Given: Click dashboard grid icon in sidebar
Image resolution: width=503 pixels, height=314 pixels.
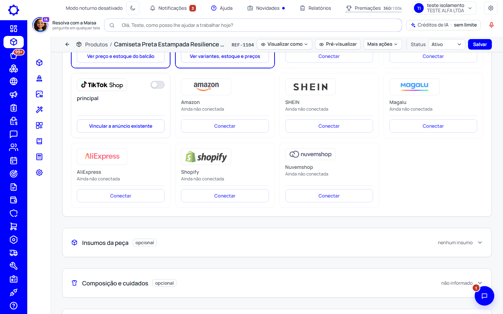Looking at the screenshot, I should click(x=14, y=29).
